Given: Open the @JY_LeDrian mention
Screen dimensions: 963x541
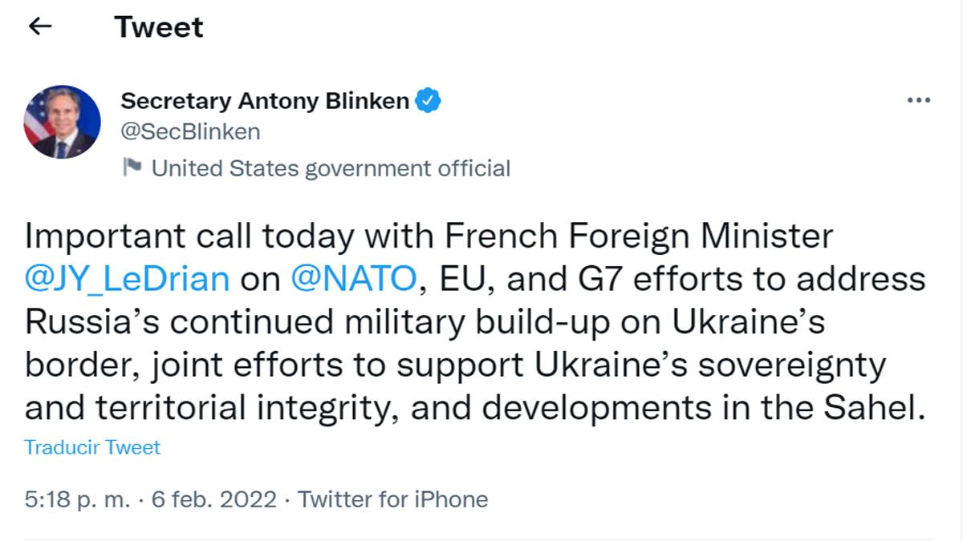Looking at the screenshot, I should point(128,279).
